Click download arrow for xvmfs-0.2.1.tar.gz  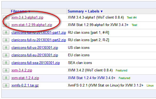[6, 85]
